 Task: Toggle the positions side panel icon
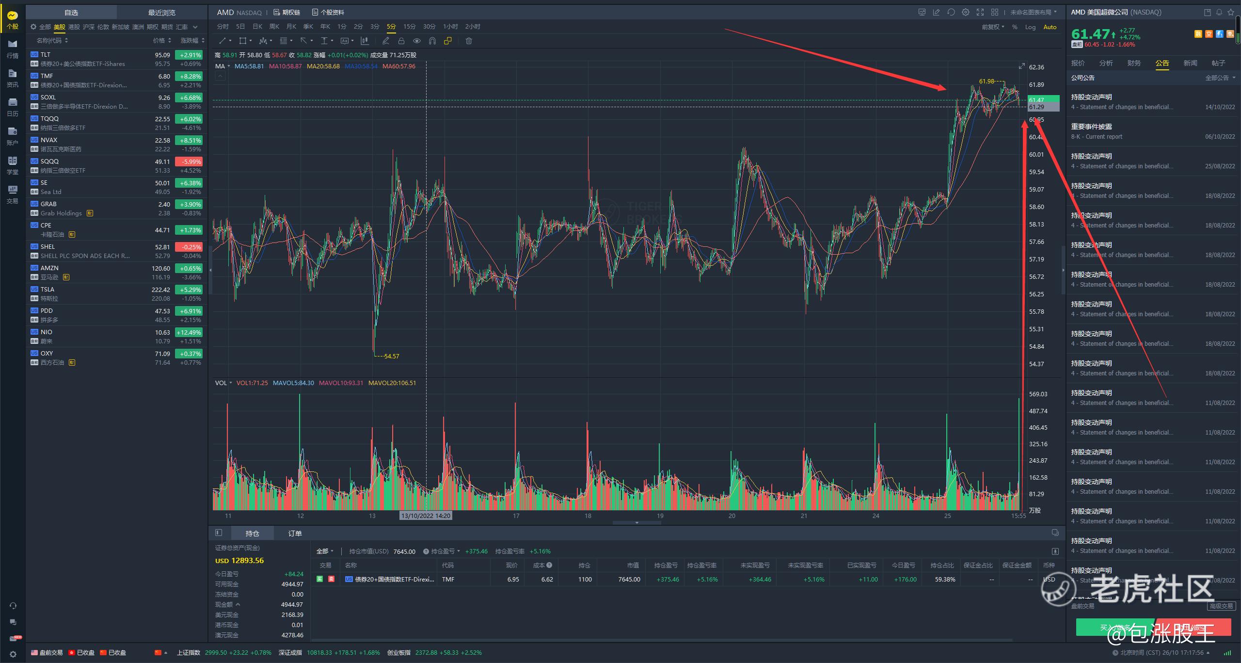[219, 533]
